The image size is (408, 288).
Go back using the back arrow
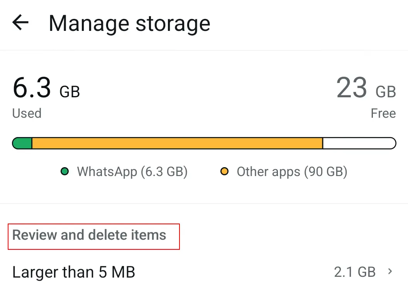coord(20,23)
